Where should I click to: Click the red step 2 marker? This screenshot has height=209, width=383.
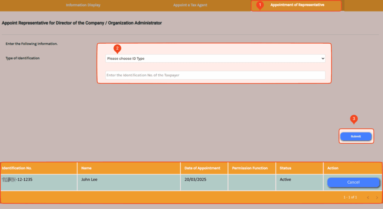coord(117,48)
